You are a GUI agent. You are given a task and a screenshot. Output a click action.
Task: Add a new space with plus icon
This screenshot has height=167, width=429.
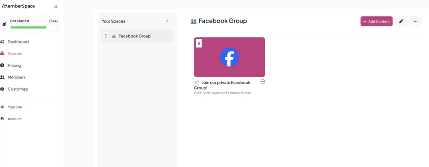pos(167,21)
